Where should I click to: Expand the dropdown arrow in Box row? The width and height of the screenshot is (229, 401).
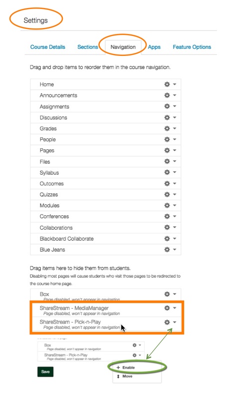tap(175, 294)
